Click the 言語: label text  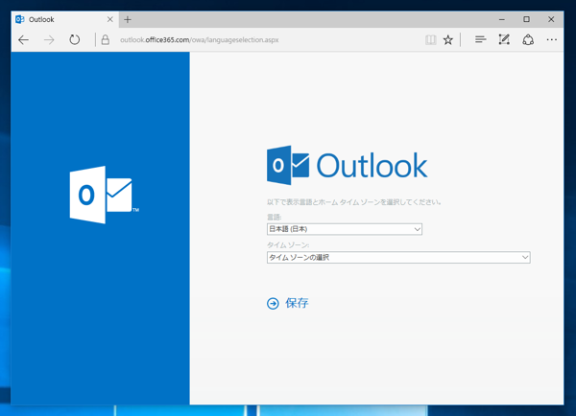coord(274,217)
